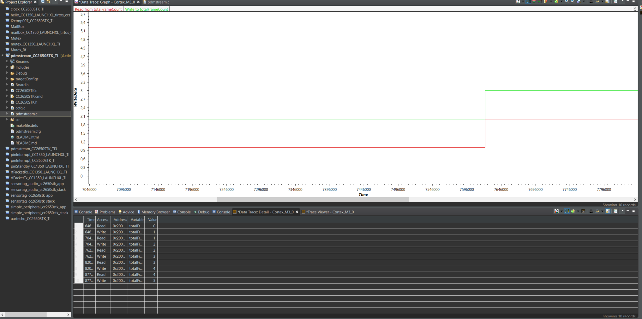Select Mutex_Rf project

tap(18, 50)
